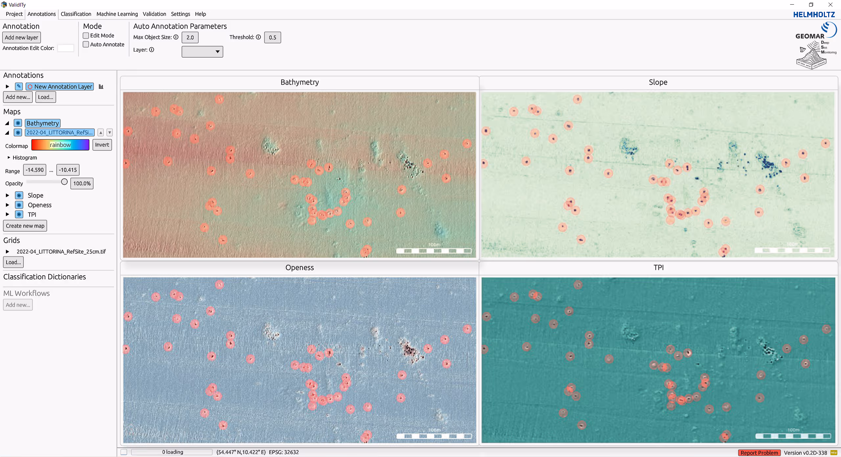Open annotation layer histogram chart icon
841x457 pixels.
(101, 87)
